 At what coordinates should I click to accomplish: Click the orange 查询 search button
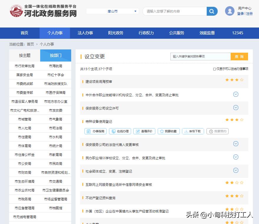pos(240,56)
